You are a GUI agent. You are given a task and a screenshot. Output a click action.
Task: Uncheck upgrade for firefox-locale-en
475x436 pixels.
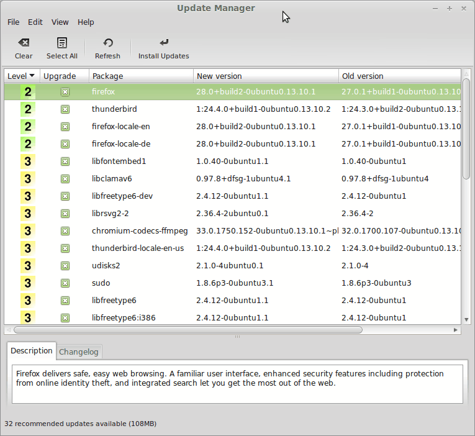click(x=65, y=127)
